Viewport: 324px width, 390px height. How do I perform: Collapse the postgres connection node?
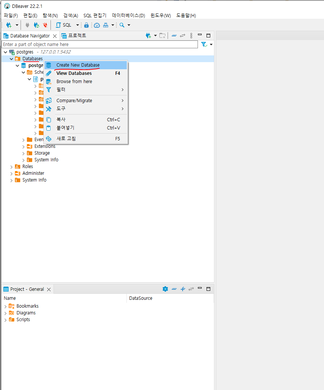point(6,52)
